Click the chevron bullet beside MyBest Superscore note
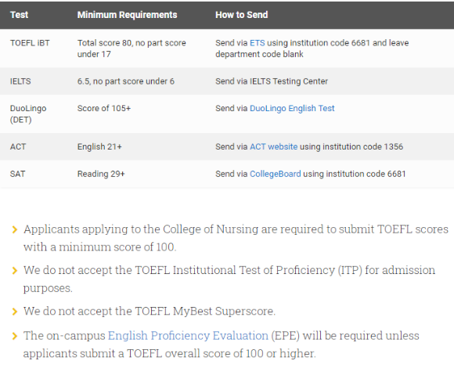 [14, 312]
